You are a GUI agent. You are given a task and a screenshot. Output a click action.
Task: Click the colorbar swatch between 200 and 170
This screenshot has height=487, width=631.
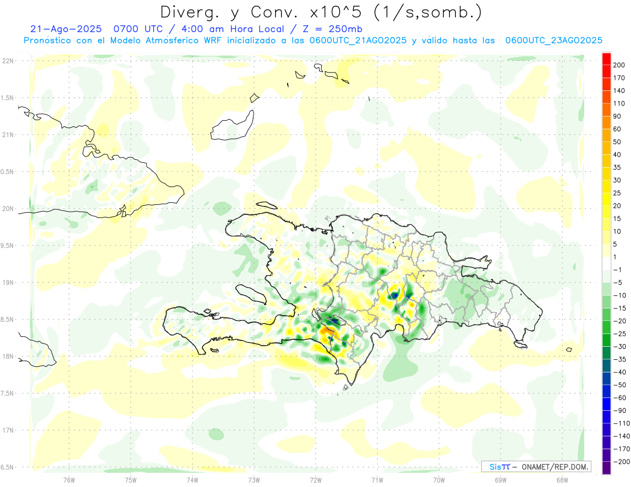click(606, 71)
